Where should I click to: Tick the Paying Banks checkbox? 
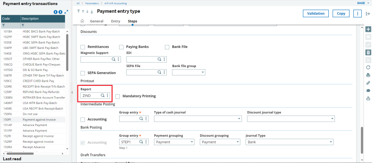click(121, 47)
